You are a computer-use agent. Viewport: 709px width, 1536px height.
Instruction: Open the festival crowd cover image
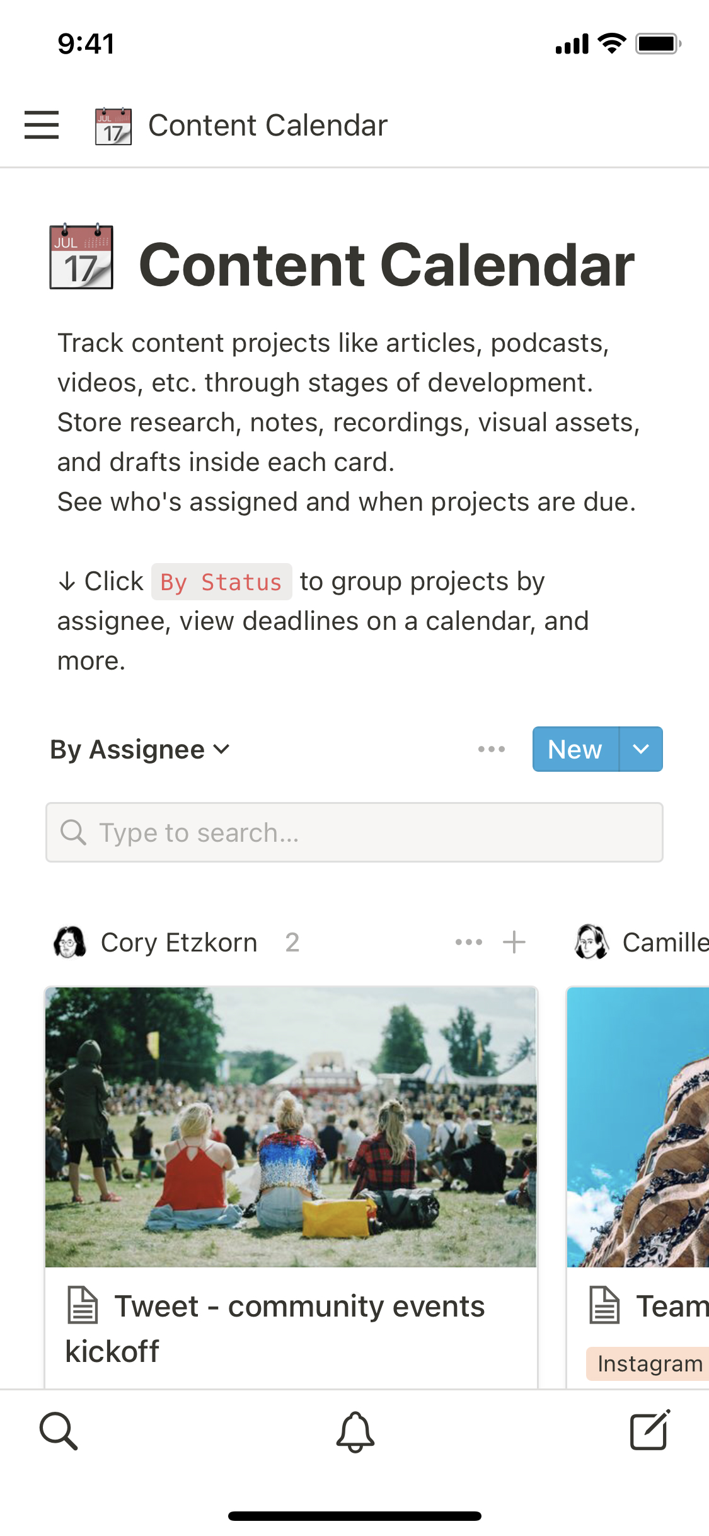click(x=291, y=1127)
